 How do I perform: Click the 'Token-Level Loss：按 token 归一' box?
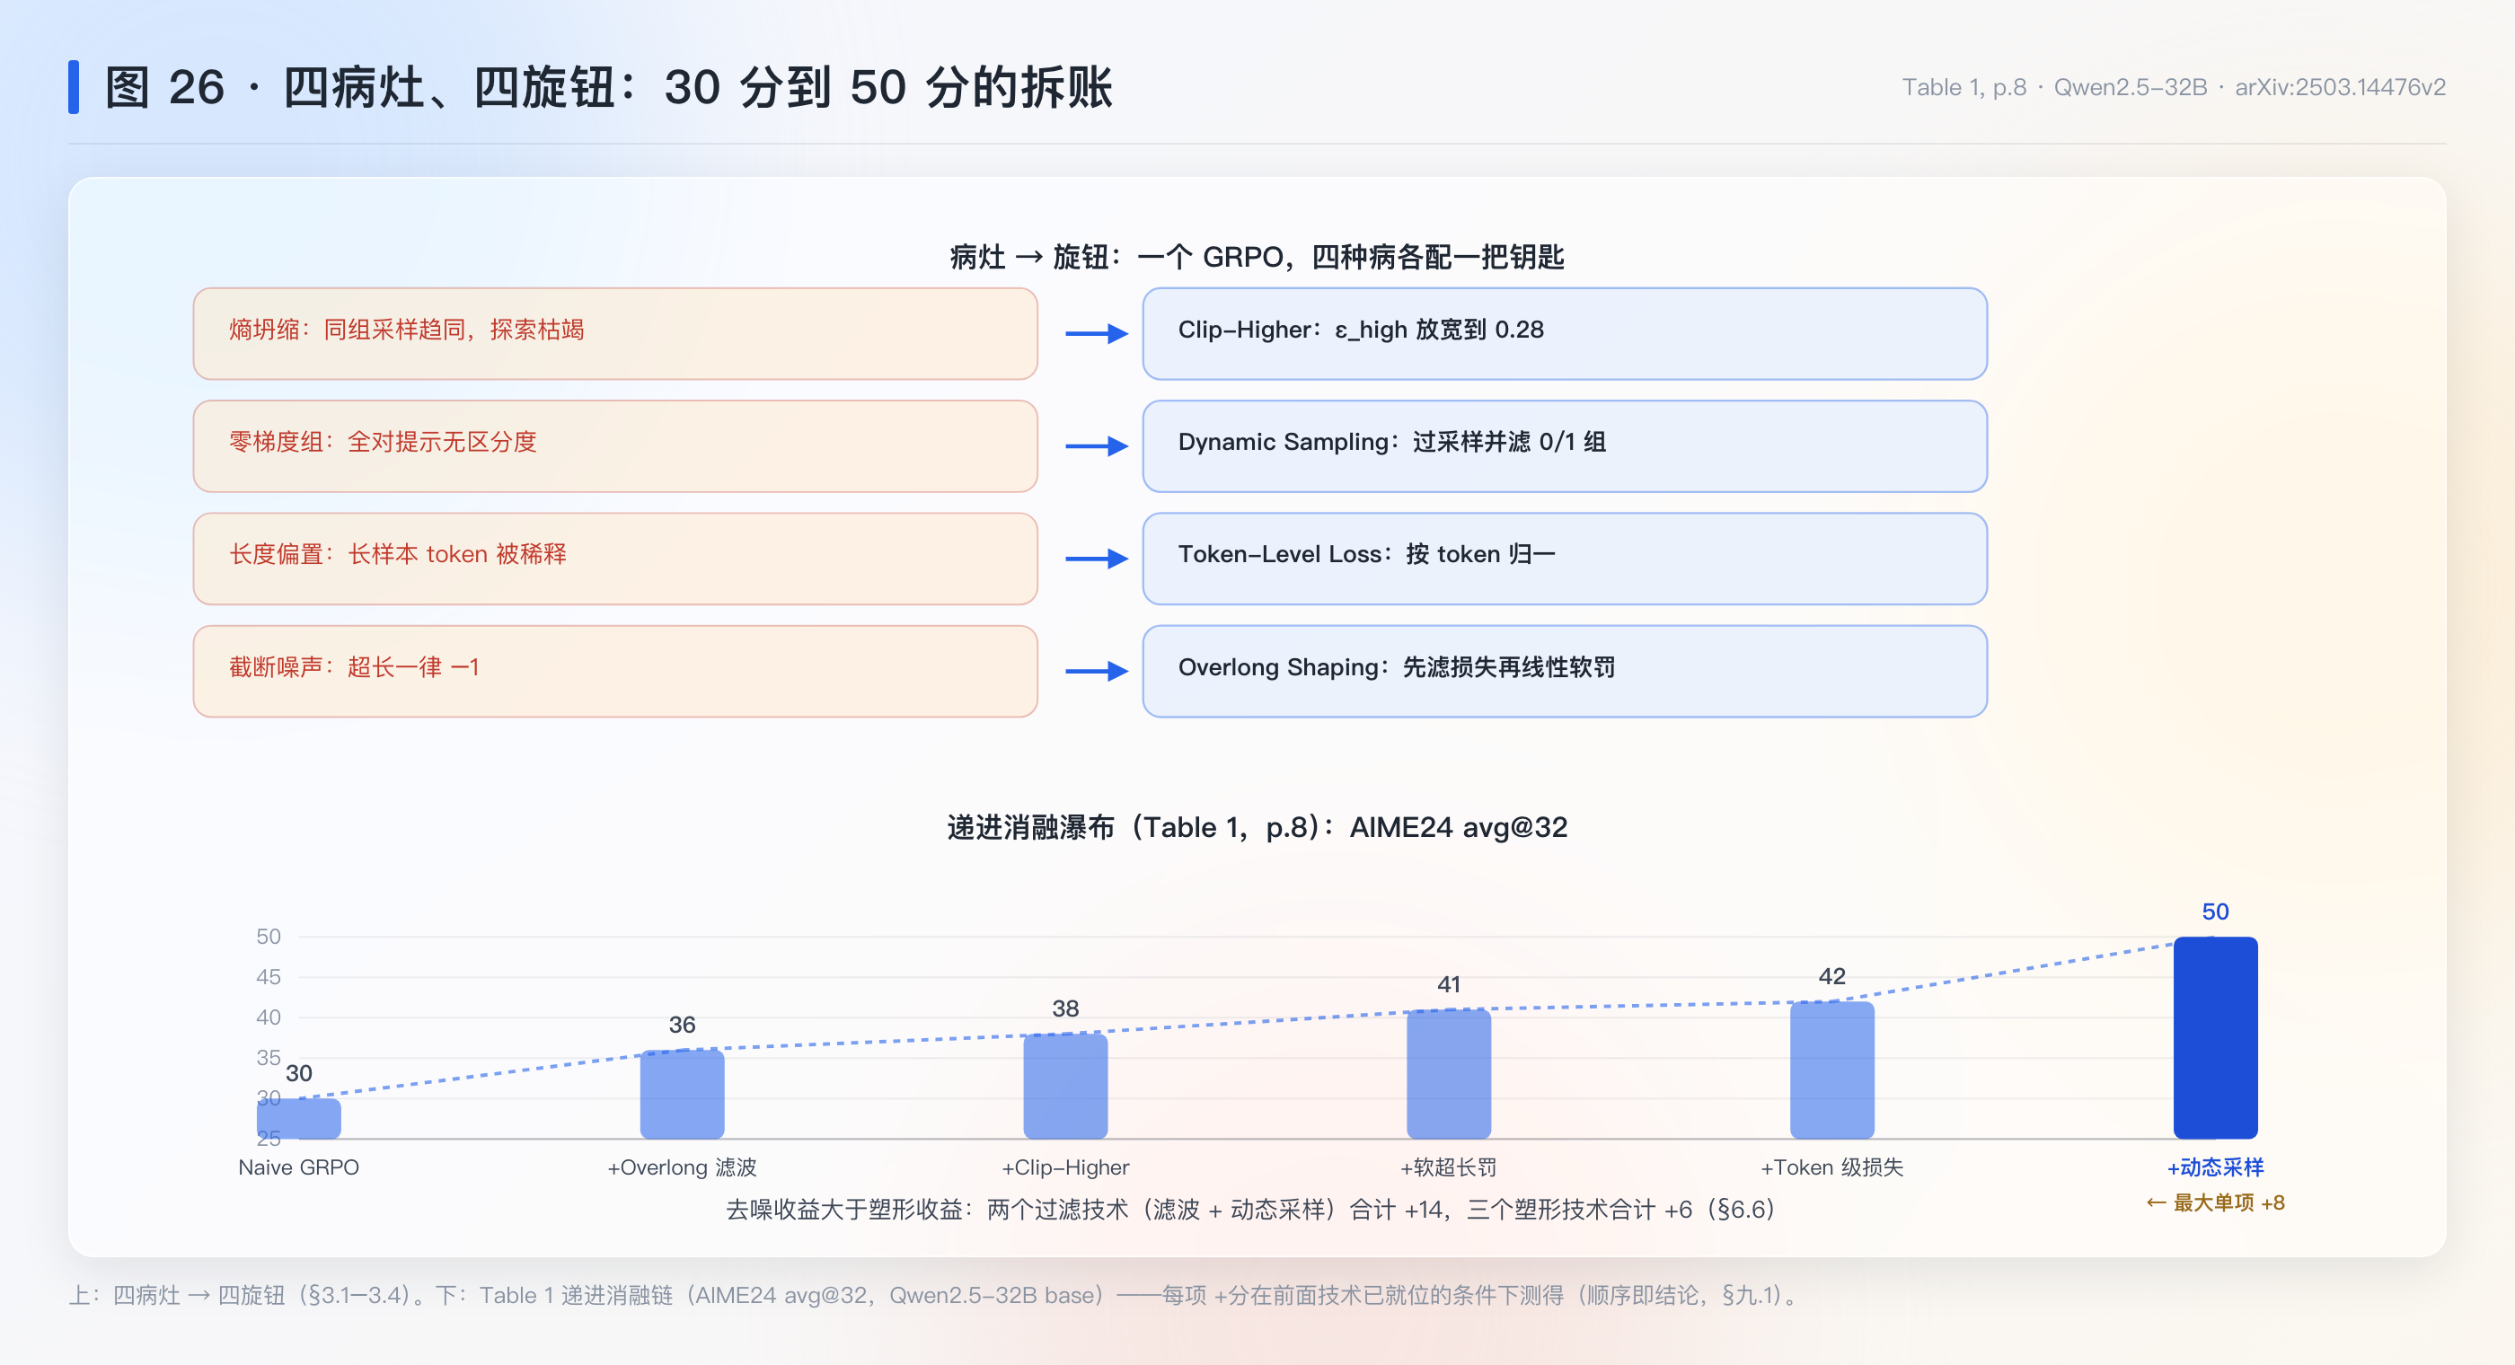(1564, 559)
